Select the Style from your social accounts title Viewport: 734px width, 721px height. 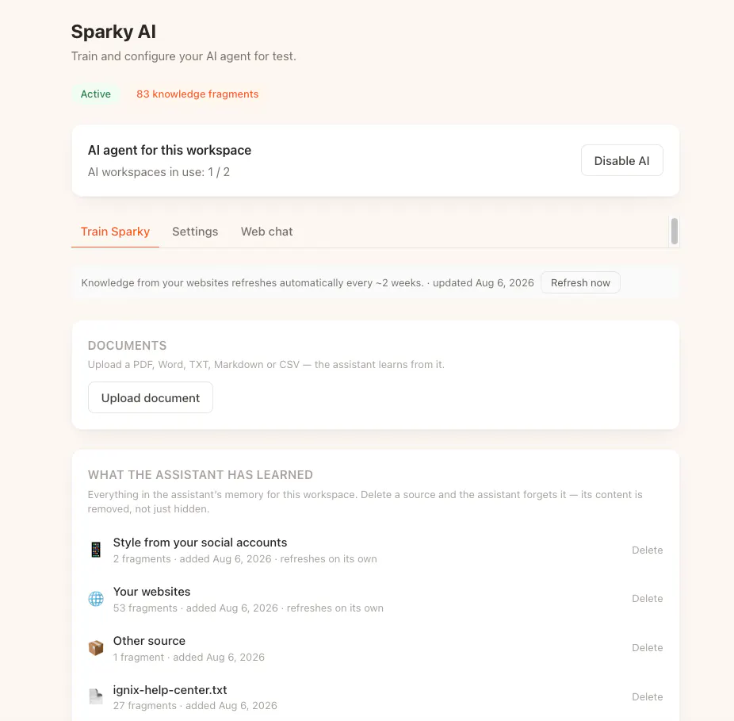pyautogui.click(x=200, y=543)
